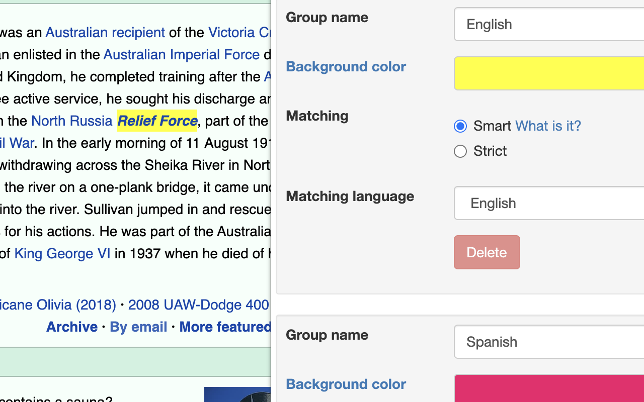This screenshot has height=402, width=644.
Task: Click the 'Matching language' label text
Action: coord(350,196)
